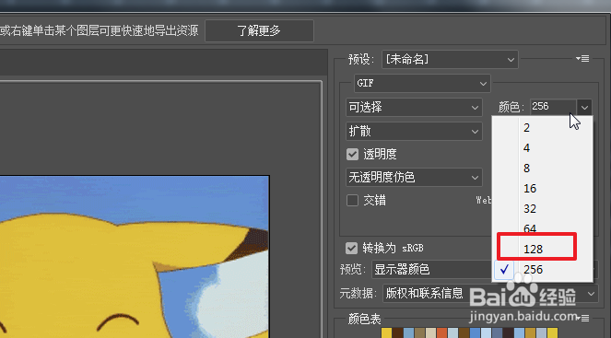Open the 预设 [未命名] preset dropdown
This screenshot has height=338, width=611.
(450, 60)
